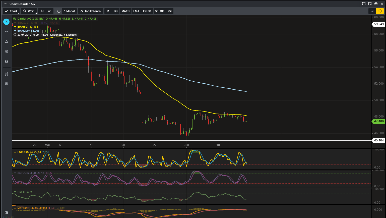Open the Indikatoren button
This screenshot has height=218, width=386.
coord(91,11)
